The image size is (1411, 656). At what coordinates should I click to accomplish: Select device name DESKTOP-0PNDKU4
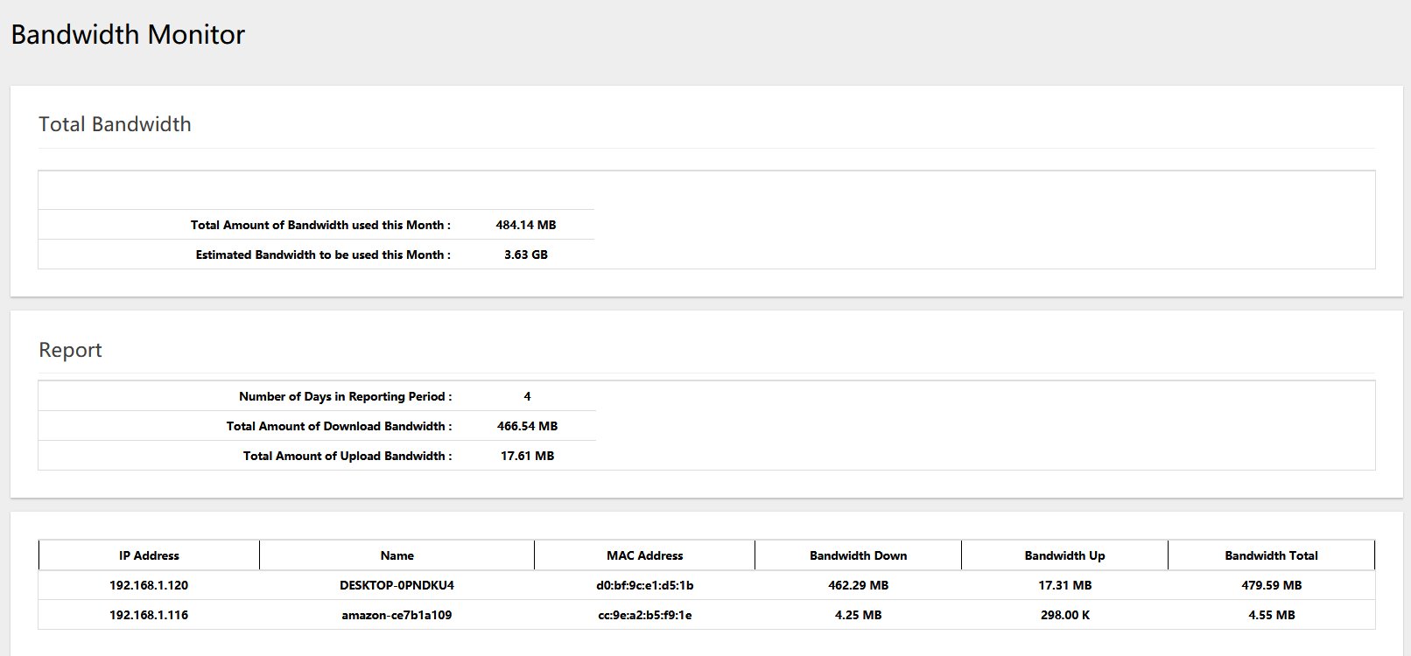397,585
